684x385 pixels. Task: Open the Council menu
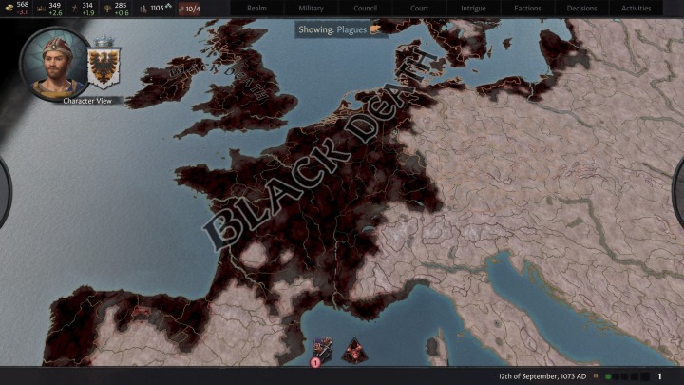pos(365,9)
